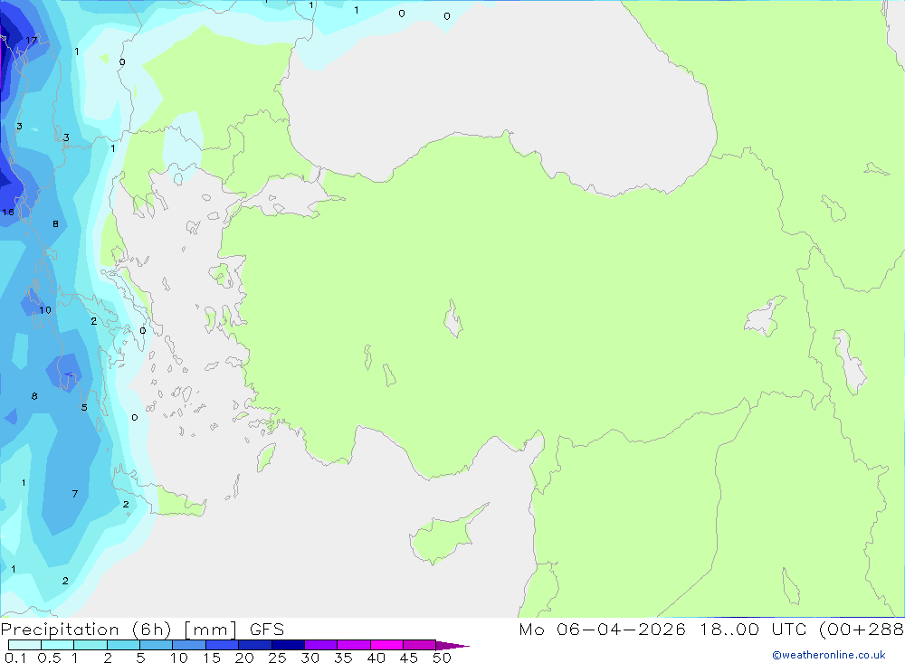Click the "5" precipitation value on the map
This screenshot has width=905, height=663.
point(84,407)
